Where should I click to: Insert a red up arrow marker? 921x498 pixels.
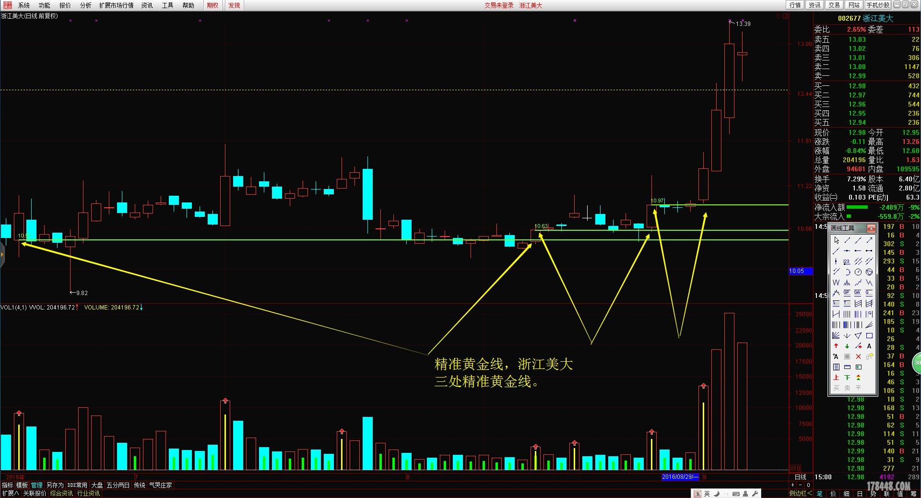tap(836, 346)
